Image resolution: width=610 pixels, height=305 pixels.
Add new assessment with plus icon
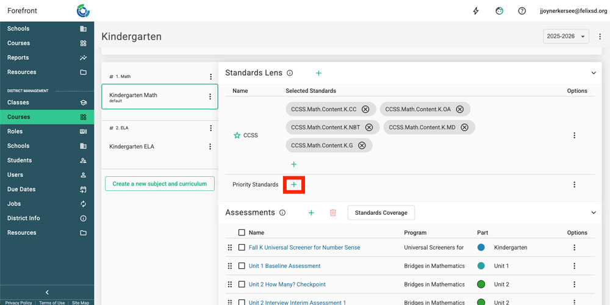coord(311,212)
